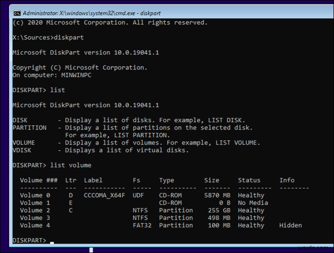Click the 'UDF' file system cell
Viewport: 334px width, 253px height.
point(138,195)
